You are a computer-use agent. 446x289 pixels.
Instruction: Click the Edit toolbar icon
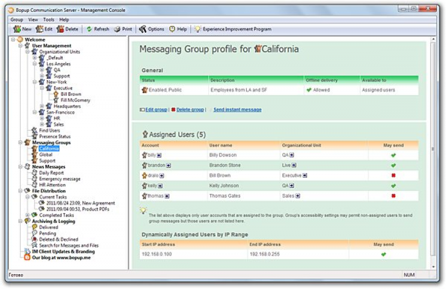click(40, 29)
